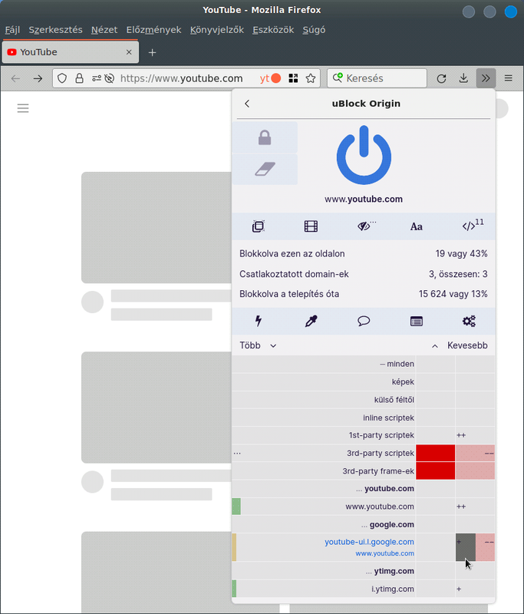This screenshot has width=524, height=614.
Task: Click youtube-ui.l.google.com hostname link
Action: point(369,542)
